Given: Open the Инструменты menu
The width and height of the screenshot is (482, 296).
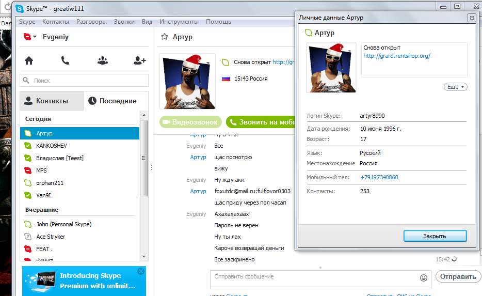Looking at the screenshot, I should pyautogui.click(x=179, y=22).
